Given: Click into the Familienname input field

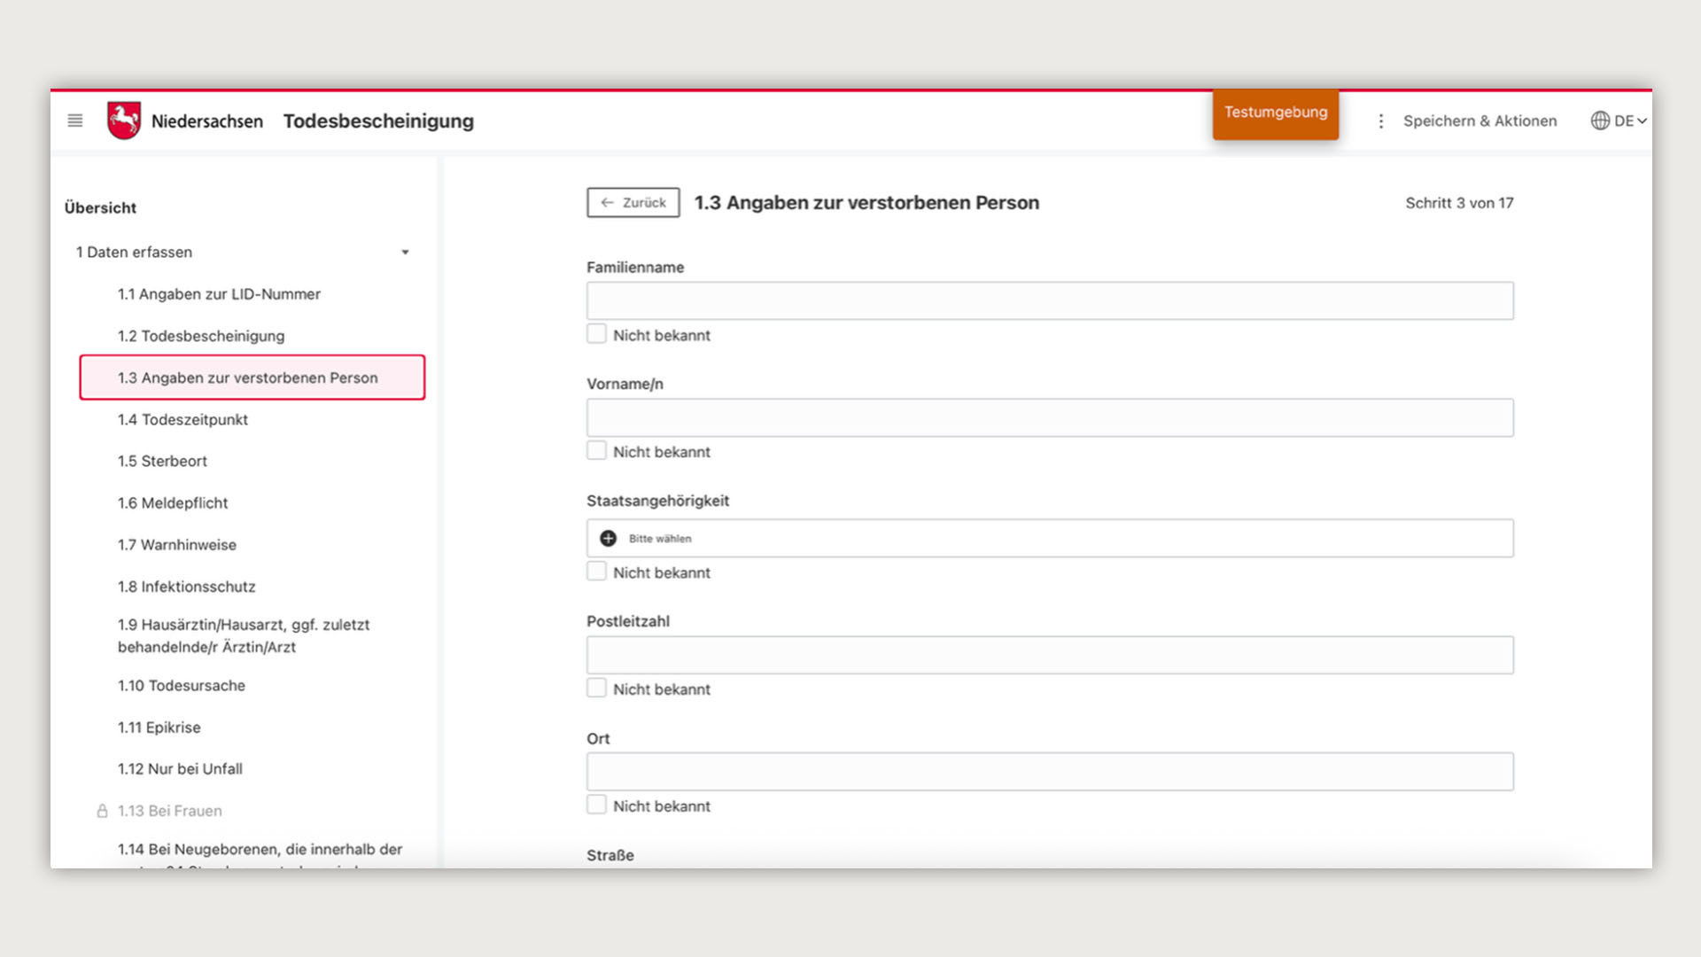Looking at the screenshot, I should tap(1049, 301).
